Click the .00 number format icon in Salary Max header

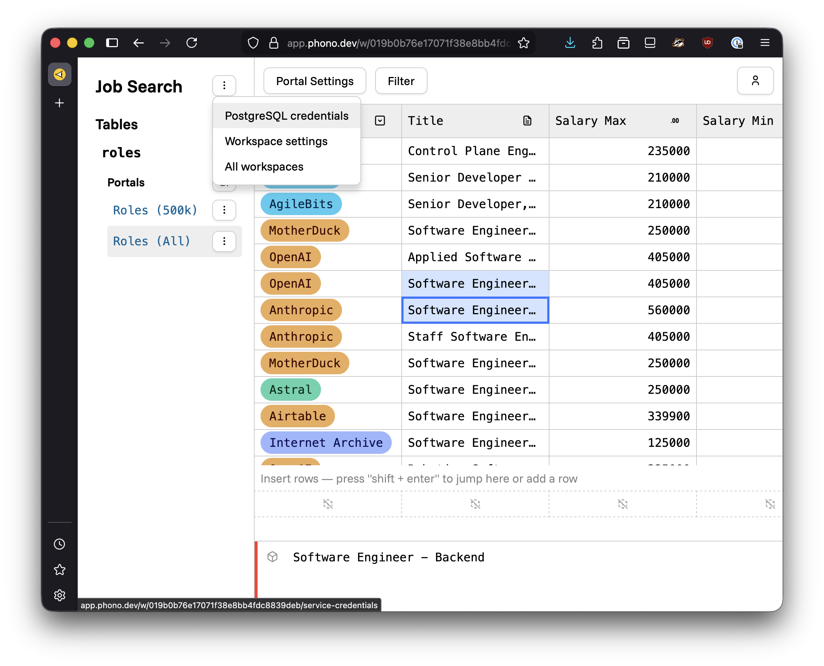tap(674, 120)
